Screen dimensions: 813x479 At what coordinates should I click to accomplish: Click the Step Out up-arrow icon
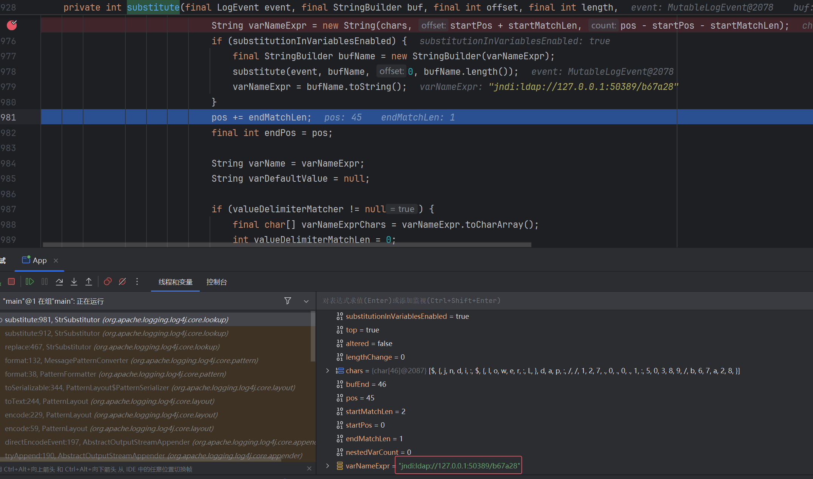(89, 281)
